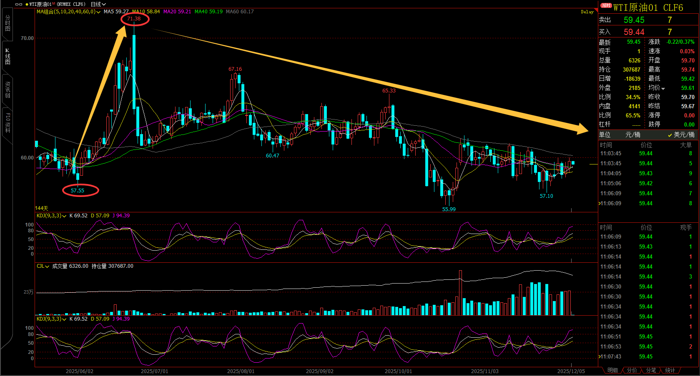Viewport: 700px width, 376px height.
Task: Click the 2025/12/05 date on time axis
Action: [x=571, y=371]
